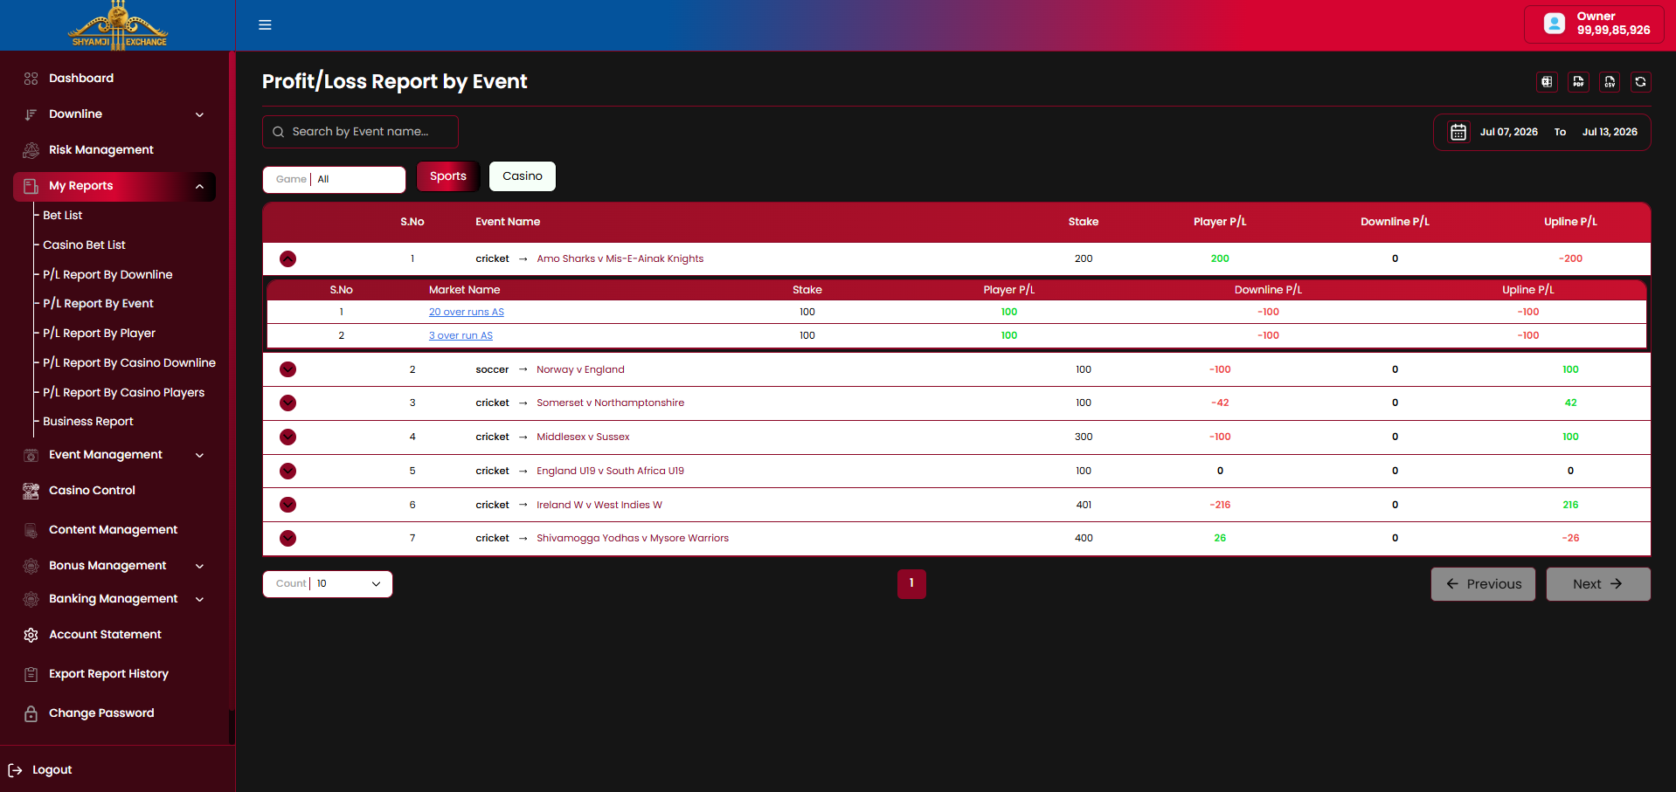Image resolution: width=1676 pixels, height=792 pixels.
Task: Click the Shyamji Exchange logo
Action: [118, 24]
